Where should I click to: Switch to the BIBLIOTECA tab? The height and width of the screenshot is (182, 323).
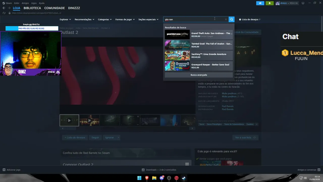click(32, 8)
